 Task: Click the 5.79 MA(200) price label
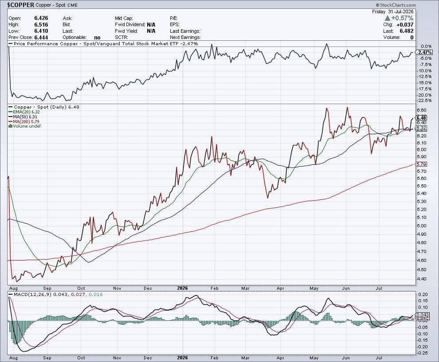pyautogui.click(x=421, y=164)
